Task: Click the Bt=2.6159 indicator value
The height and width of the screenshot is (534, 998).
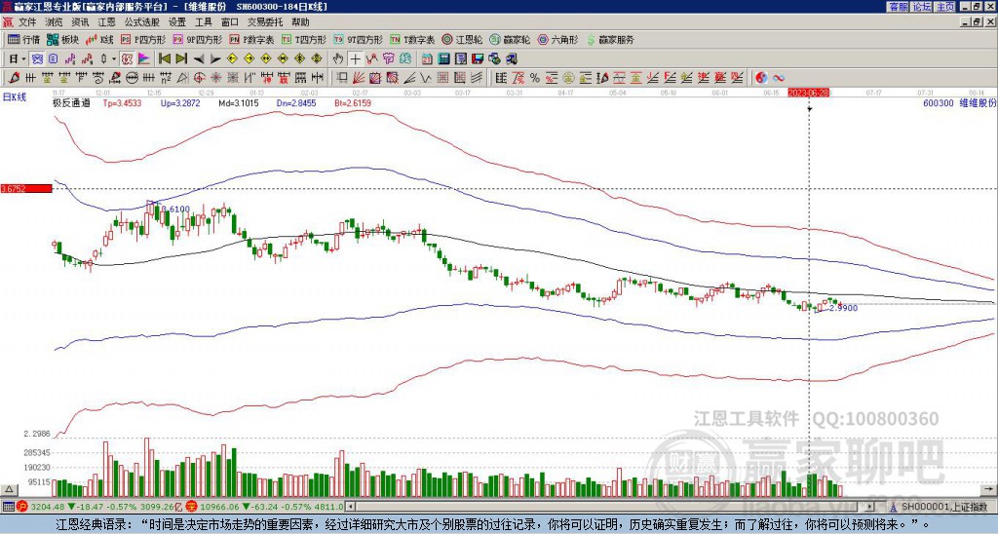Action: 352,102
